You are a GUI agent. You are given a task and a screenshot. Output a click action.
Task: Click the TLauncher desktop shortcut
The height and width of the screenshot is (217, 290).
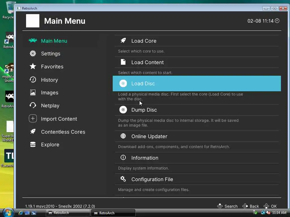pos(7,158)
